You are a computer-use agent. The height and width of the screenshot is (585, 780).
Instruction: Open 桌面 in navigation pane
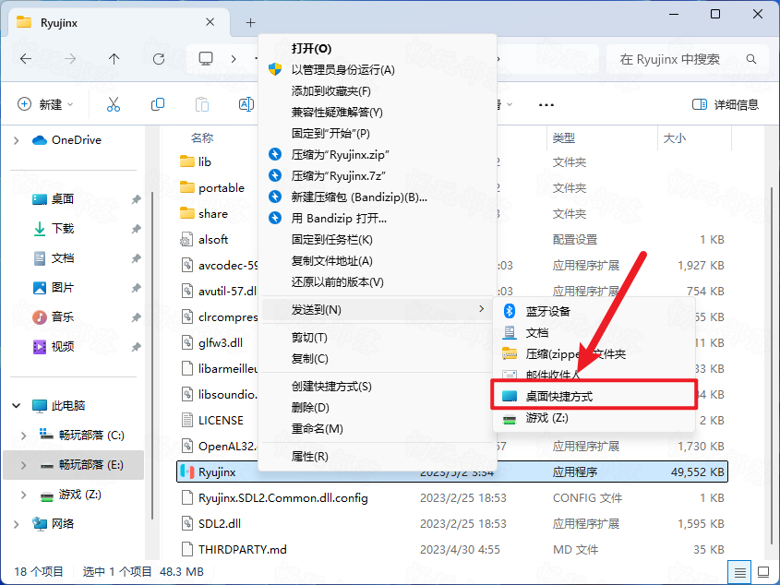[x=62, y=199]
